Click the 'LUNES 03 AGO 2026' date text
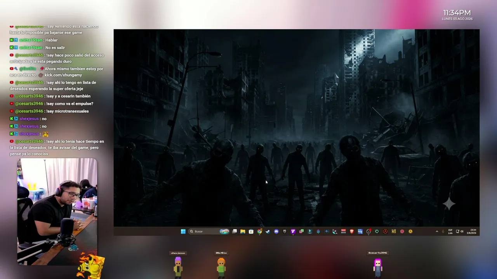The image size is (497, 279). click(457, 19)
